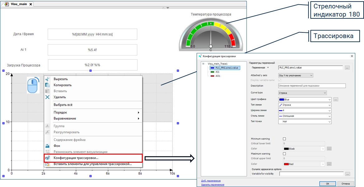Choose Выбрать всё from the context menu
The height and width of the screenshot is (187, 364).
[x=63, y=105]
